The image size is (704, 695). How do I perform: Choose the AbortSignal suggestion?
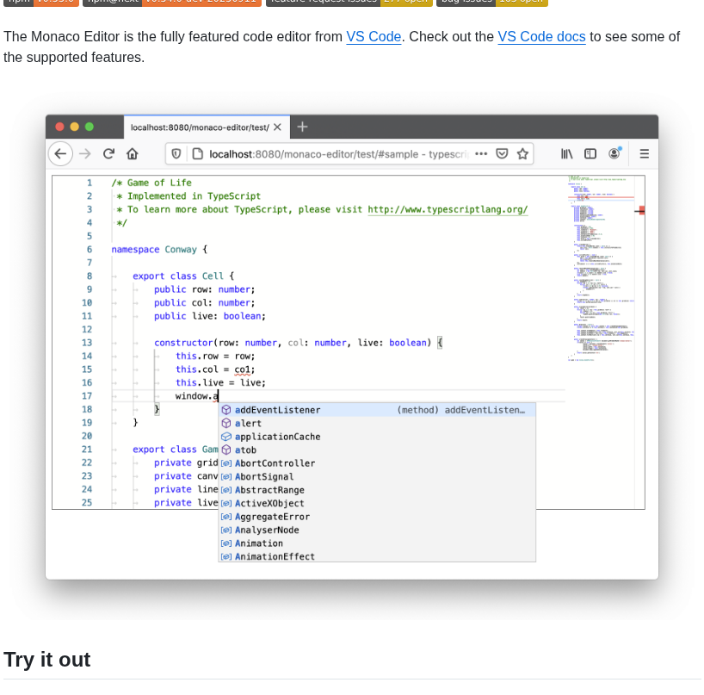click(x=377, y=476)
